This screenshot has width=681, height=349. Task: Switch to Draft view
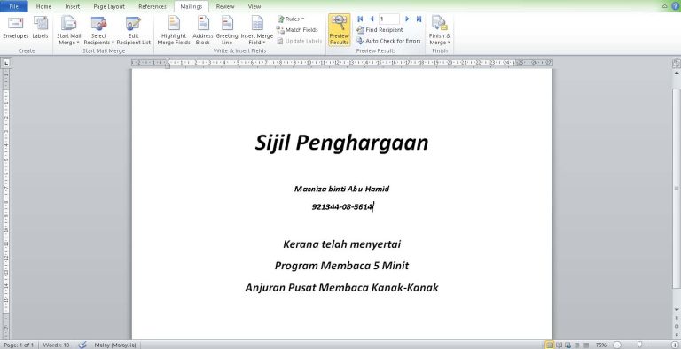tap(586, 345)
